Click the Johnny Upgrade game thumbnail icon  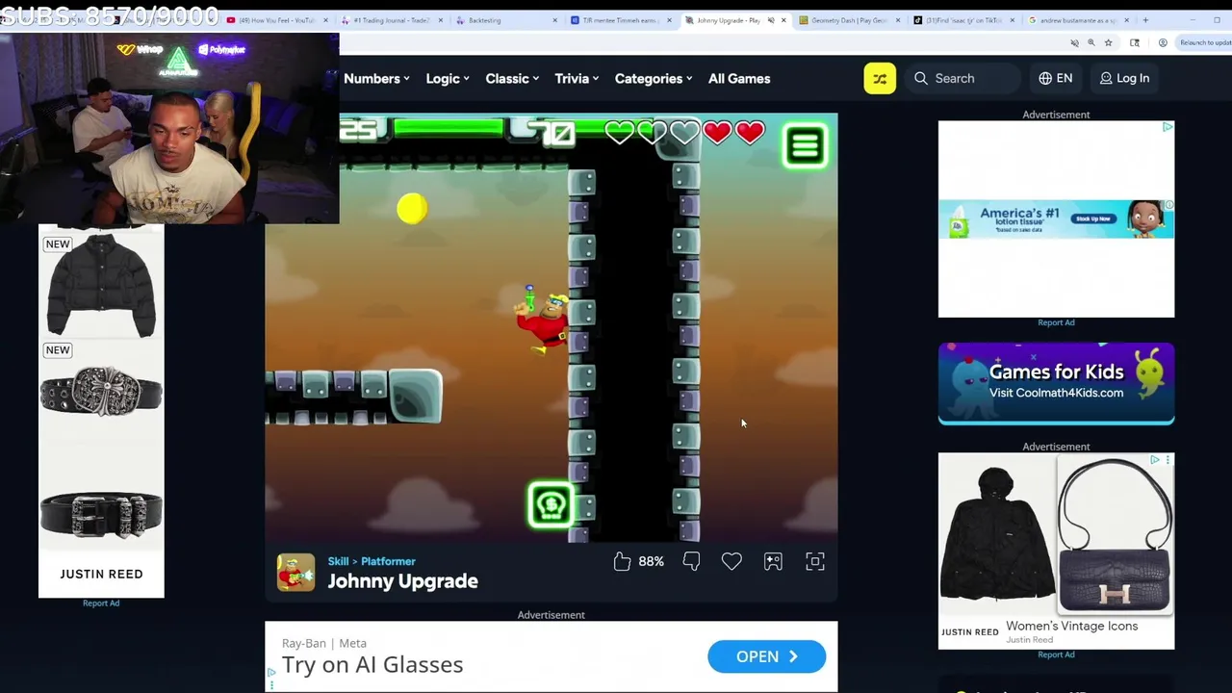point(295,572)
